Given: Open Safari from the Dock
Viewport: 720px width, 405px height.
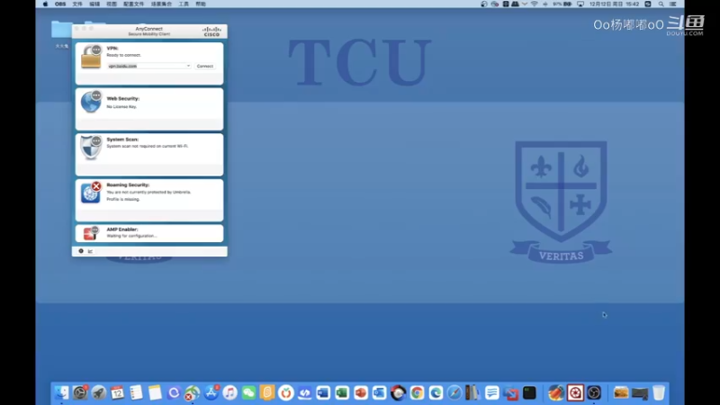Looking at the screenshot, I should 454,392.
